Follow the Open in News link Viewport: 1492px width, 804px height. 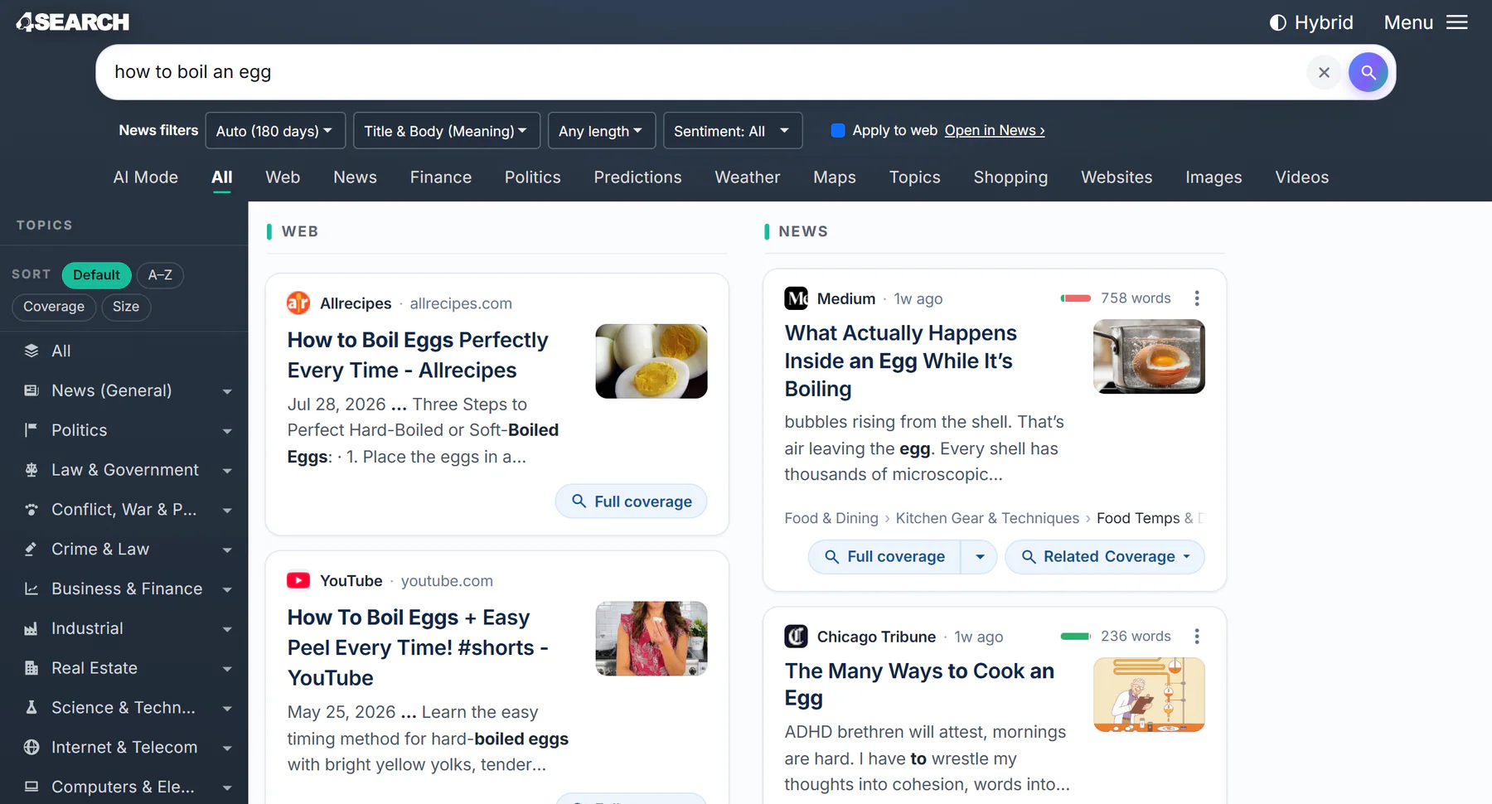995,130
